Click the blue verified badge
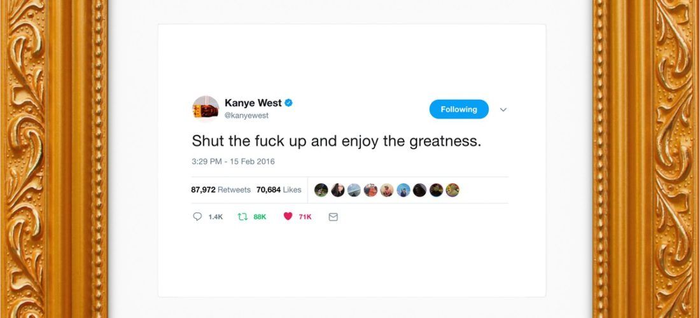Image resolution: width=700 pixels, height=318 pixels. (289, 103)
